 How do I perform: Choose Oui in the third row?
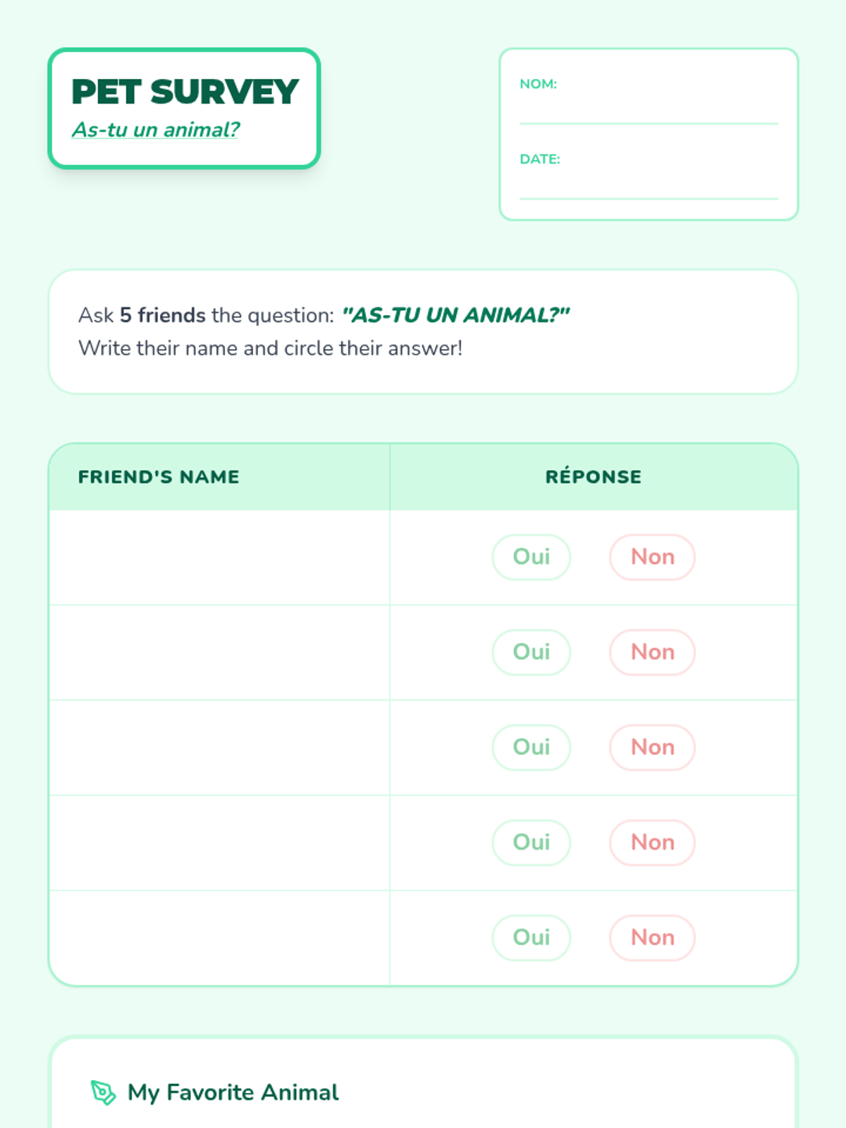[x=531, y=747]
